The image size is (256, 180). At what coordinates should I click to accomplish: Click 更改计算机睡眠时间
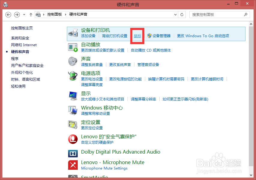207,79
